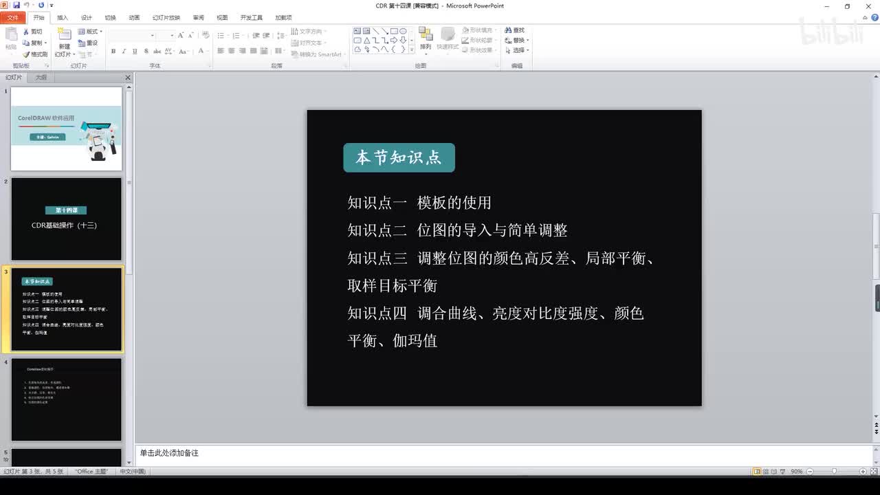Click the 复制 (Copy) button
Image resolution: width=880 pixels, height=495 pixels.
pyautogui.click(x=34, y=43)
